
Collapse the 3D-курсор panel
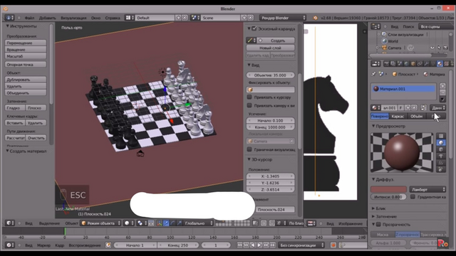tap(249, 159)
